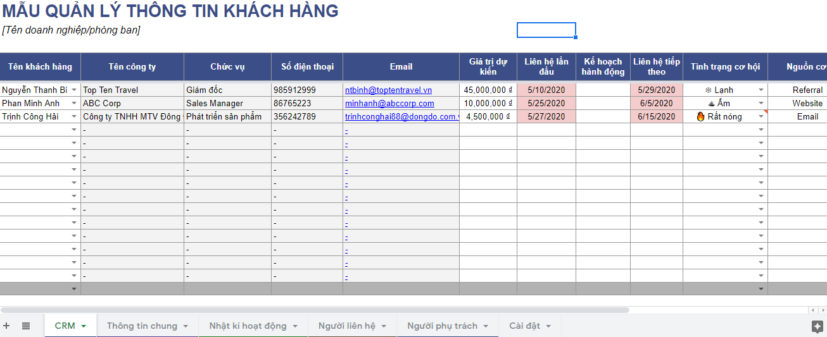Click the Add Sheet plus icon
This screenshot has width=827, height=337.
pyautogui.click(x=6, y=326)
